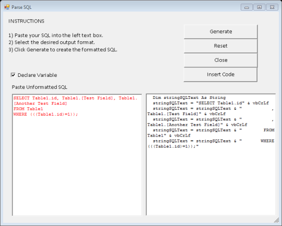Click the 'WHERE (((Table1.id)=1));' red line

coord(45,114)
